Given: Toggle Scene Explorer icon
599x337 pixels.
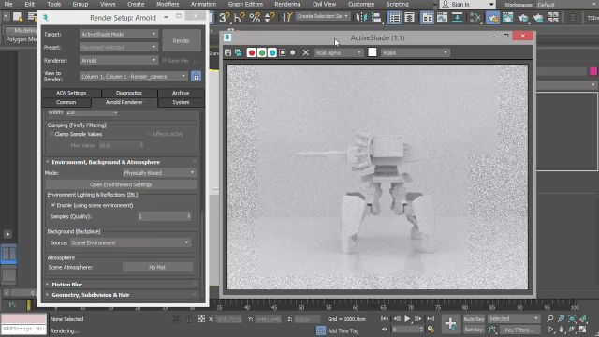Looking at the screenshot, I should tap(394, 18).
